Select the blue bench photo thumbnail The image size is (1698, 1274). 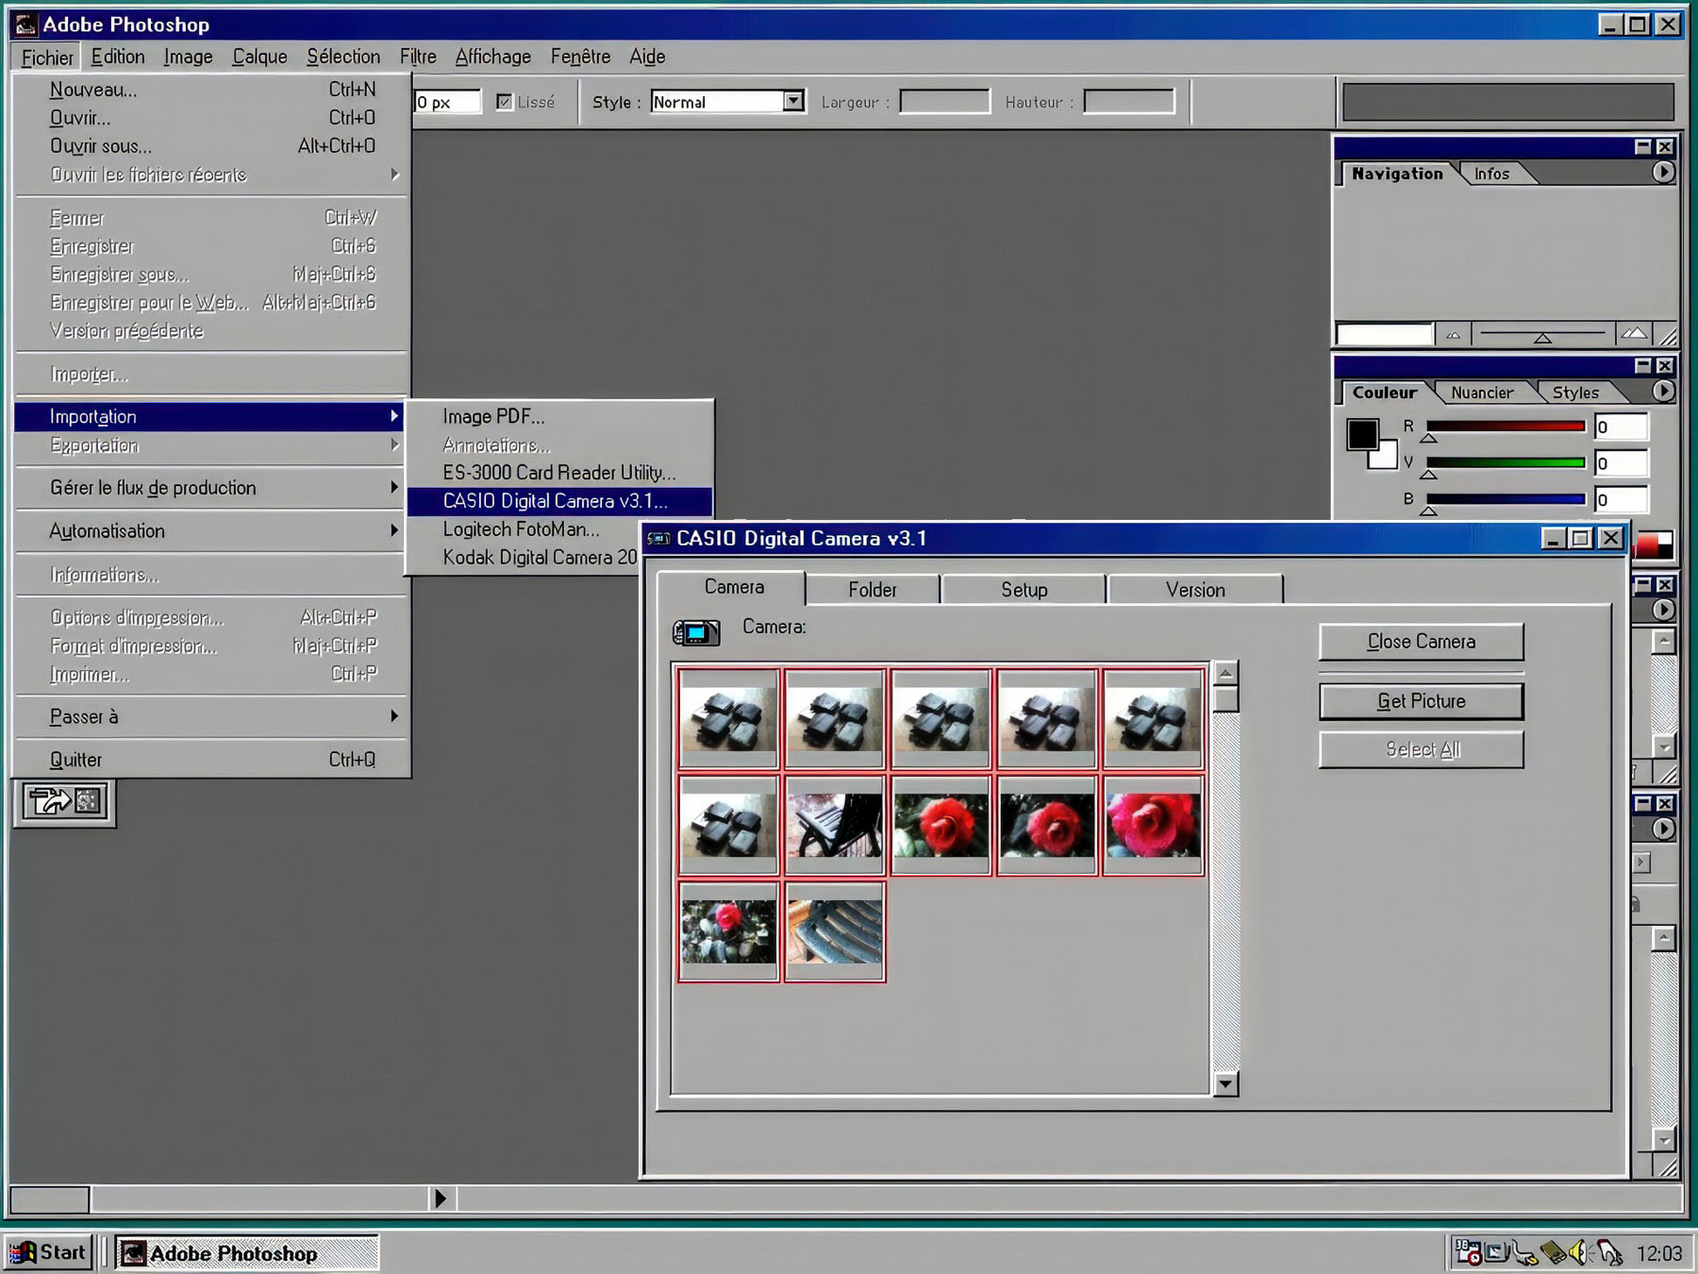point(835,931)
